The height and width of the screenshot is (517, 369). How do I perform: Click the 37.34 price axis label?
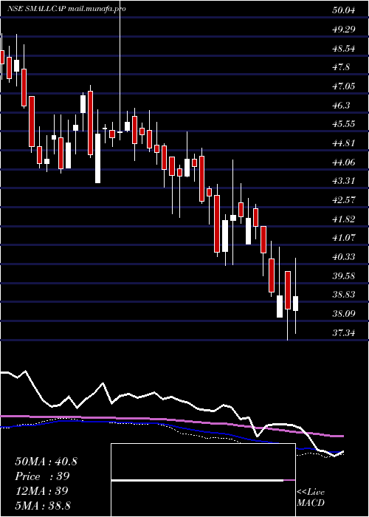tap(344, 333)
